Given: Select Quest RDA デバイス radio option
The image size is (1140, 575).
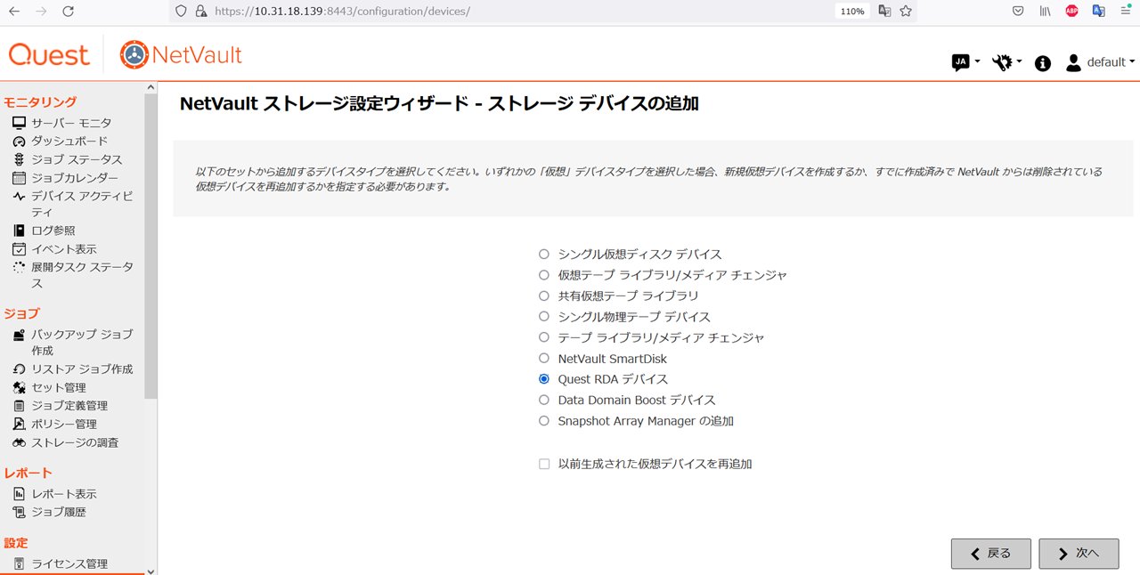Looking at the screenshot, I should click(544, 379).
